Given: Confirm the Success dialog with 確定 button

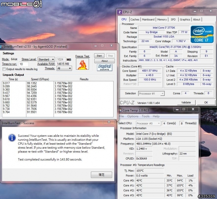Looking at the screenshot, I should (x=101, y=175).
